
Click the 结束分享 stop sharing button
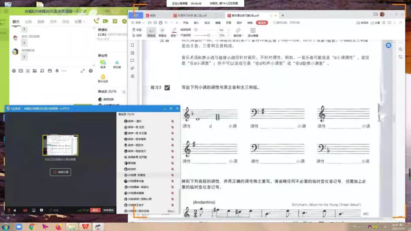pyautogui.click(x=61, y=172)
